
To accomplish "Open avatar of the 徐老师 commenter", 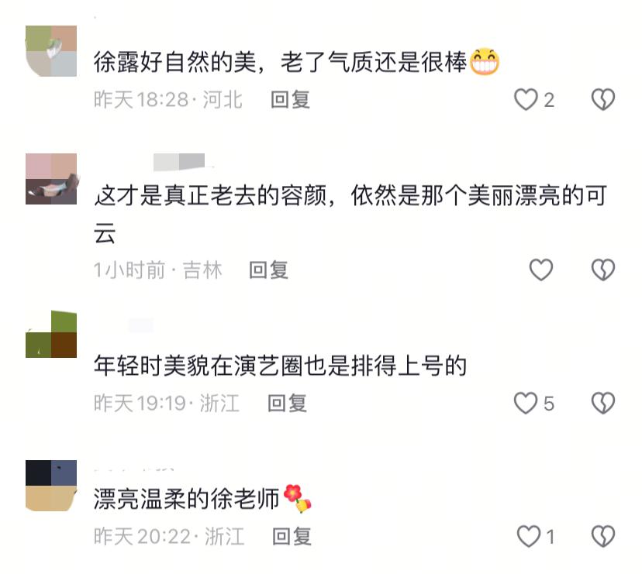I will tap(51, 486).
